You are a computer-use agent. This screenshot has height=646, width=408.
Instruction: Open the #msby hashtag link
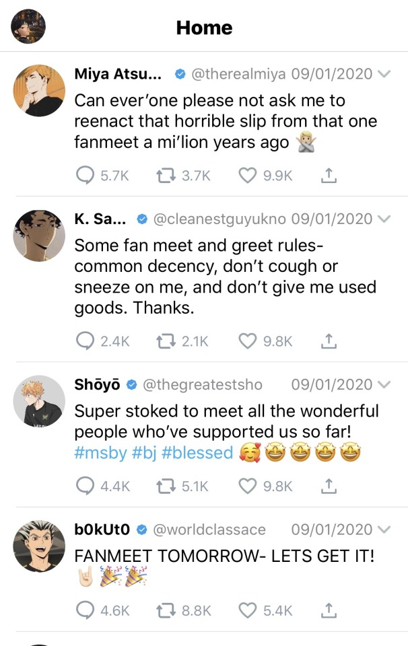pos(99,453)
